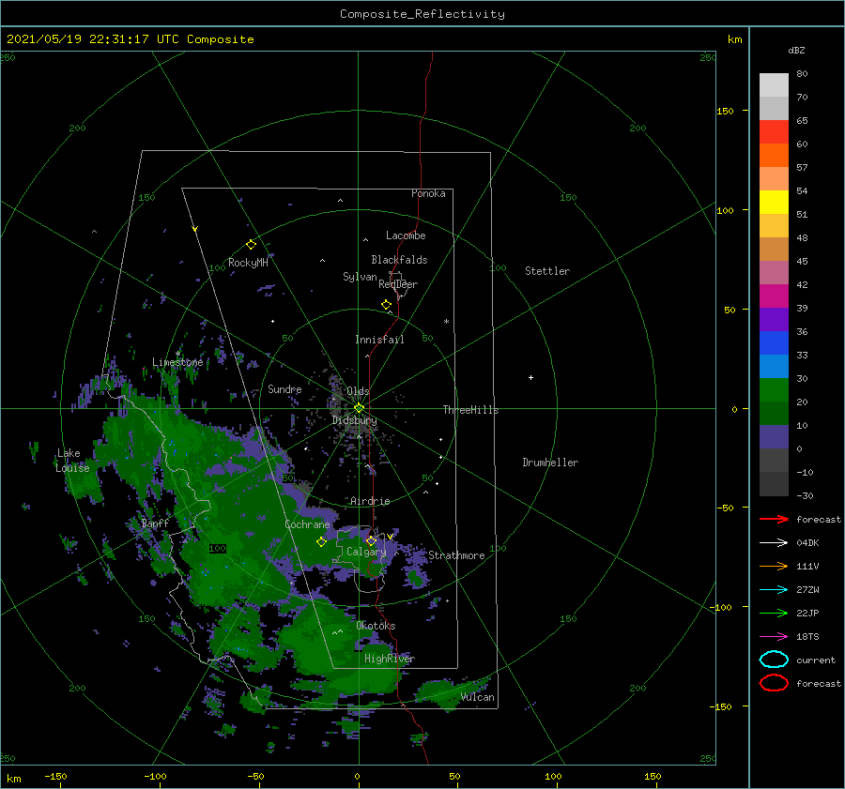Select the orange 111V arrow symbol

[774, 566]
